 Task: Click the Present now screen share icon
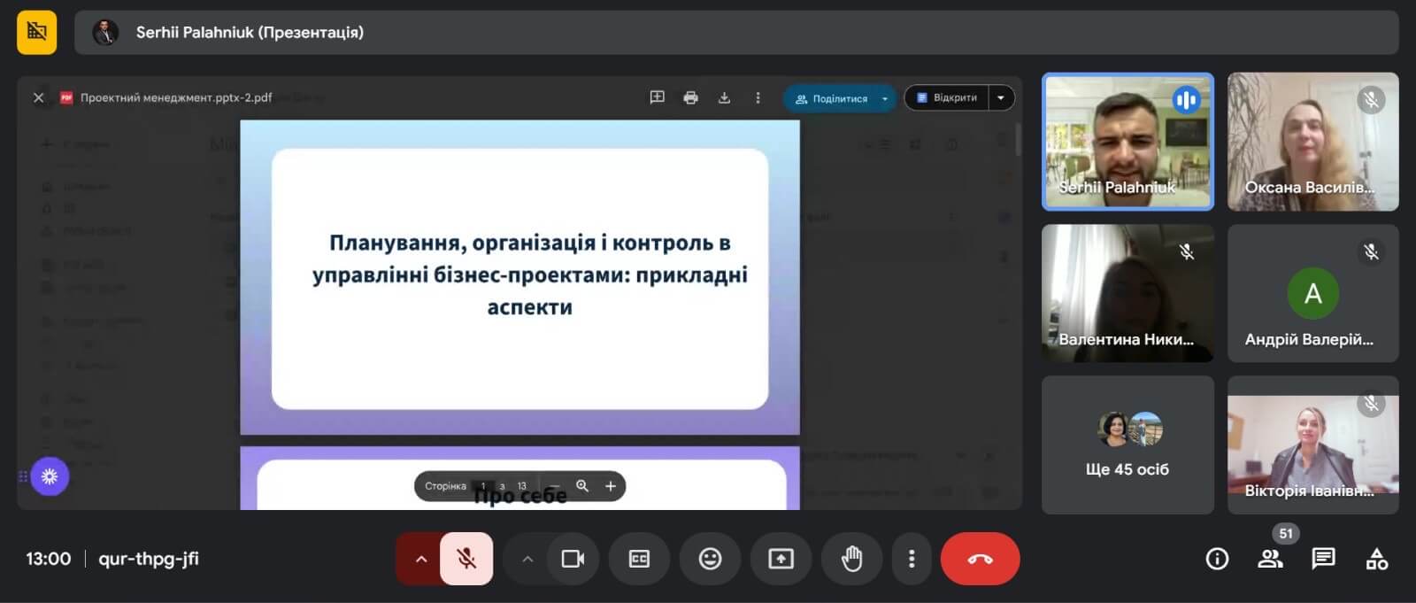[781, 559]
